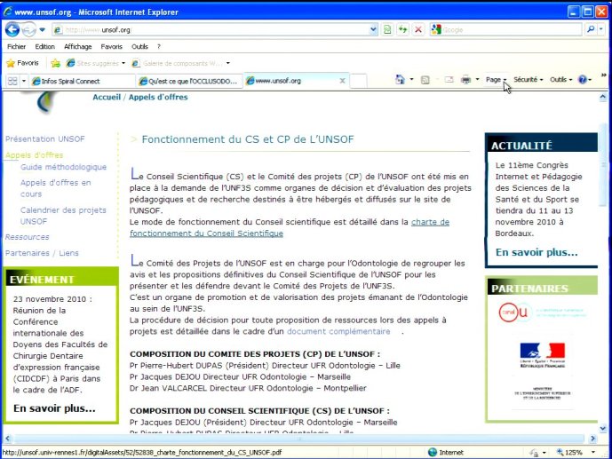Open the search provider dropdown arrow
The width and height of the screenshot is (612, 459).
pyautogui.click(x=601, y=29)
